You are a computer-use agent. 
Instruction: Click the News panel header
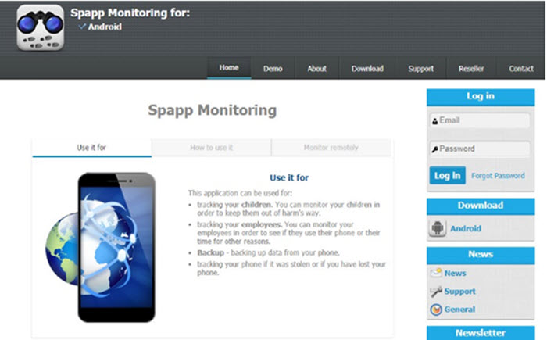click(481, 255)
